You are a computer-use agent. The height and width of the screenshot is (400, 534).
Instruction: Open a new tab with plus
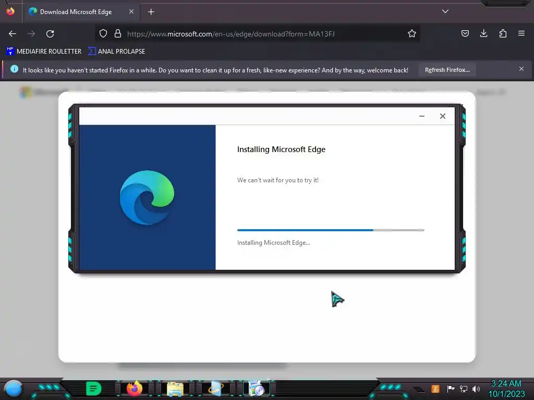(x=151, y=12)
